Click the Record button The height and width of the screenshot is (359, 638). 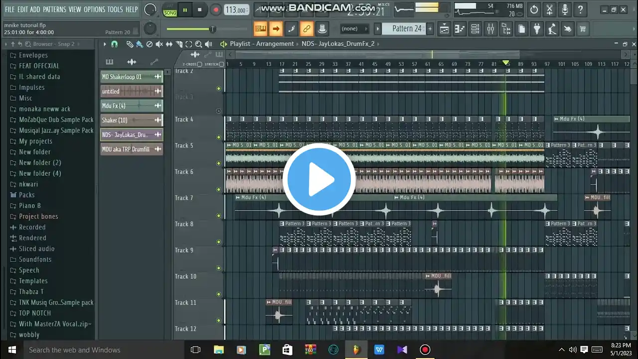click(x=216, y=9)
